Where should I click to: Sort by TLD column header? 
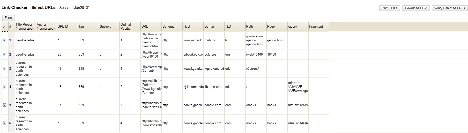235,27
